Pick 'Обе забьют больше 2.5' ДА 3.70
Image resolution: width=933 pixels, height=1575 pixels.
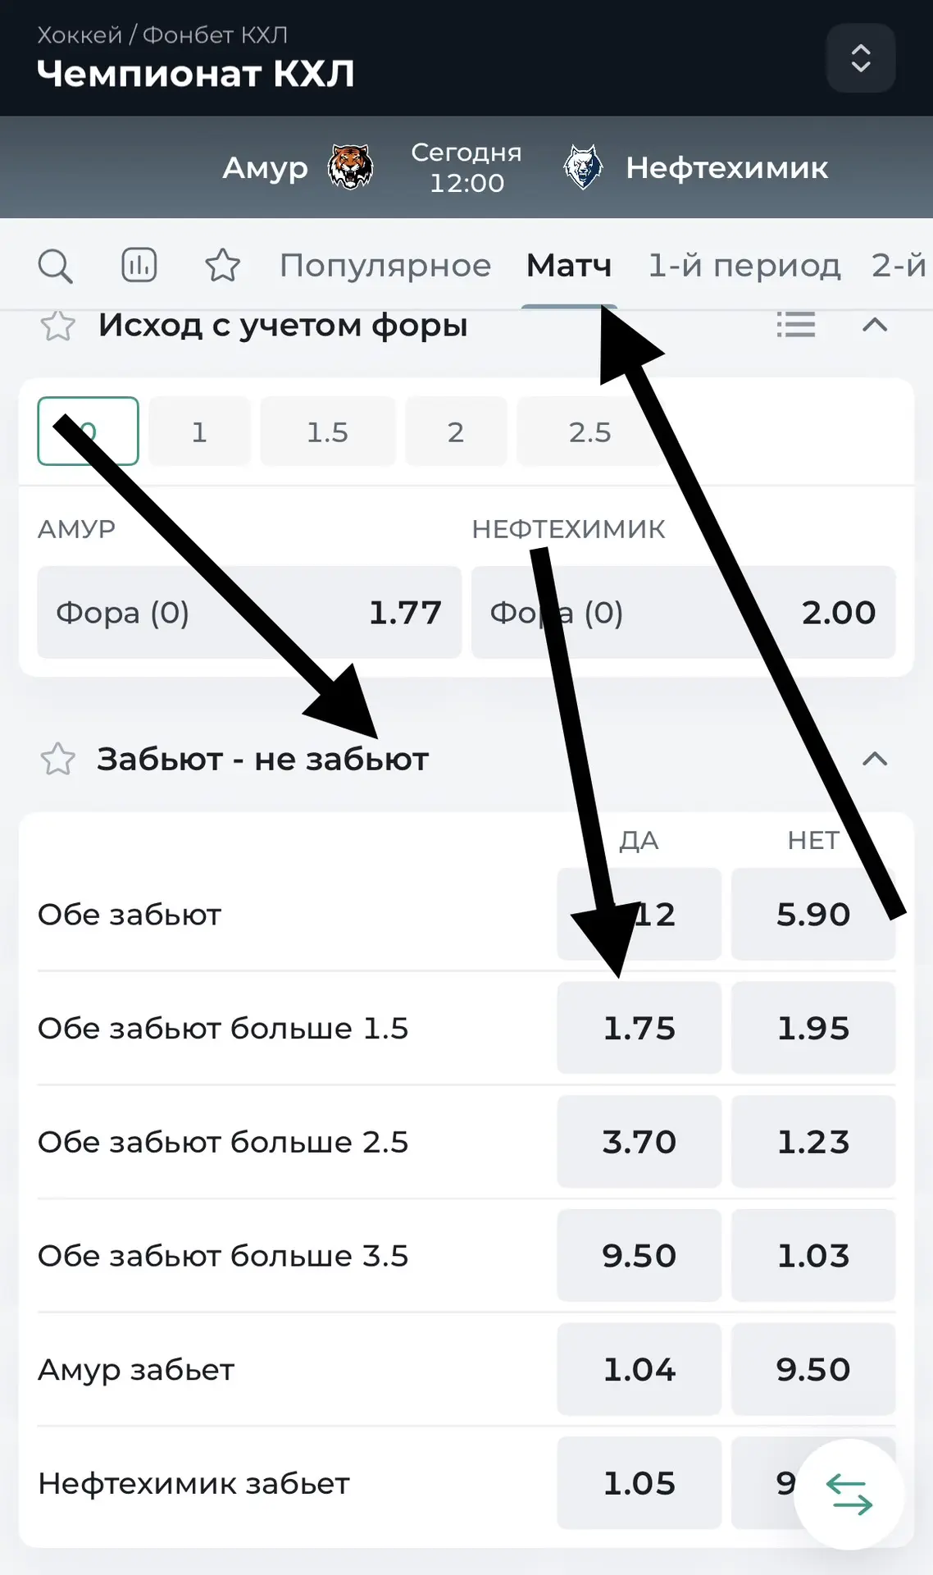pyautogui.click(x=639, y=1142)
